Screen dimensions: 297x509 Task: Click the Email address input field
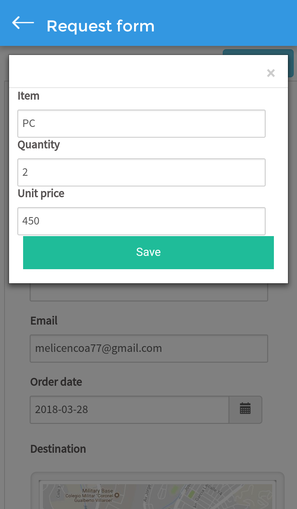click(148, 348)
